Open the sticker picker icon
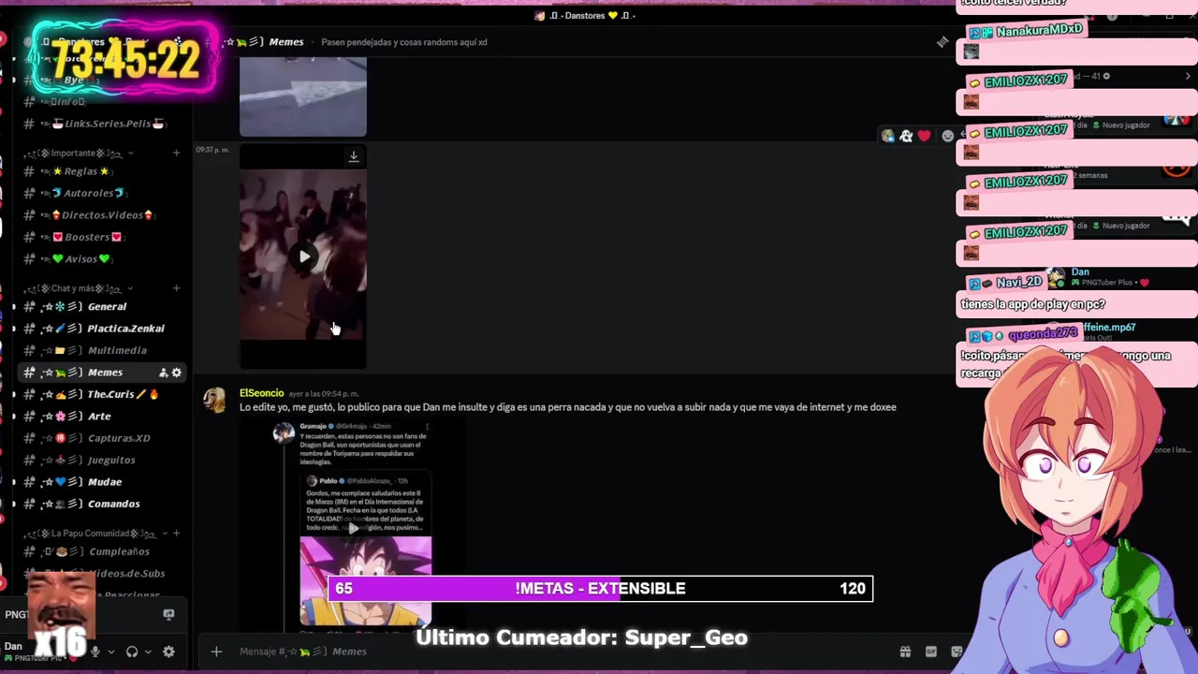Viewport: 1198px width, 674px height. point(957,652)
